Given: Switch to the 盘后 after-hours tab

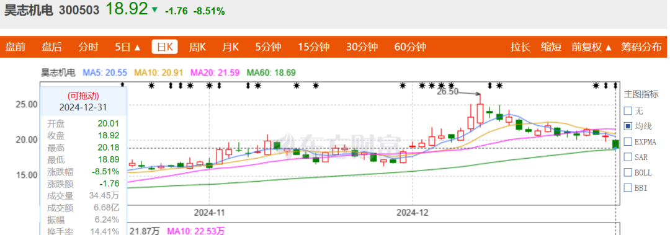Looking at the screenshot, I should click(x=51, y=47).
